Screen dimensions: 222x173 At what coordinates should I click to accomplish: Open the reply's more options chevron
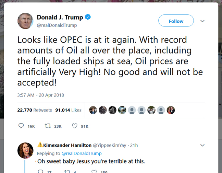pyautogui.click(x=202, y=145)
